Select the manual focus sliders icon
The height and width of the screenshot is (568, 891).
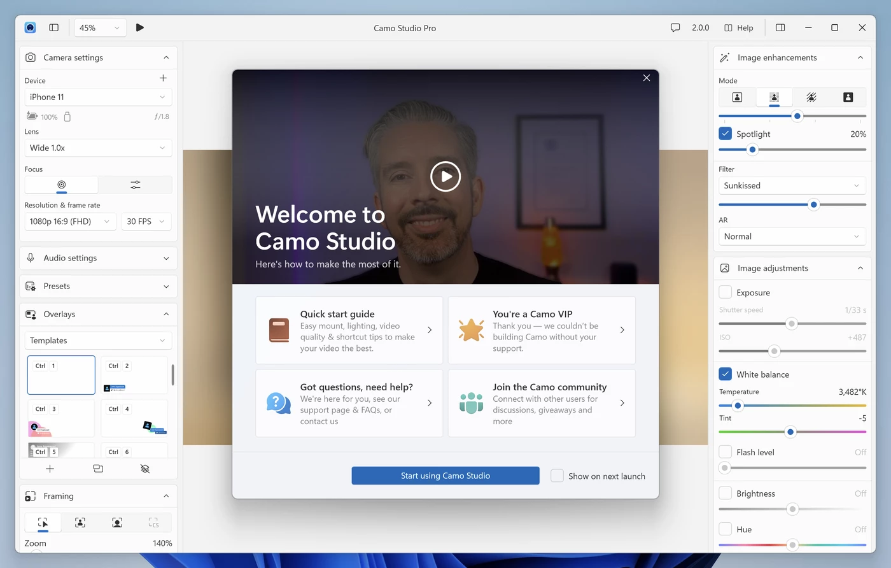[136, 185]
